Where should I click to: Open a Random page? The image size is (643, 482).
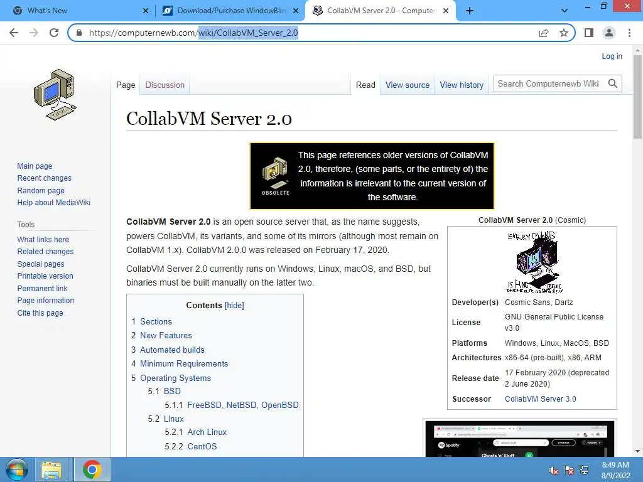[41, 190]
